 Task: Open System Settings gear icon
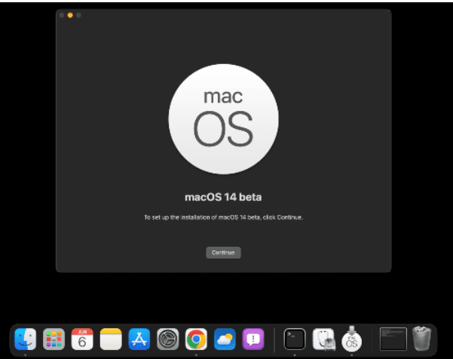point(168,339)
